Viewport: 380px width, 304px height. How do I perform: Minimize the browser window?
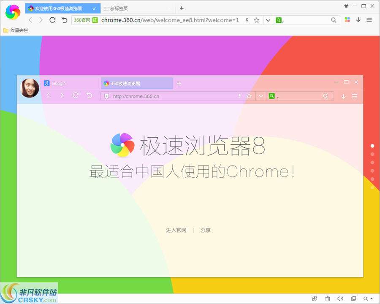[355, 6]
